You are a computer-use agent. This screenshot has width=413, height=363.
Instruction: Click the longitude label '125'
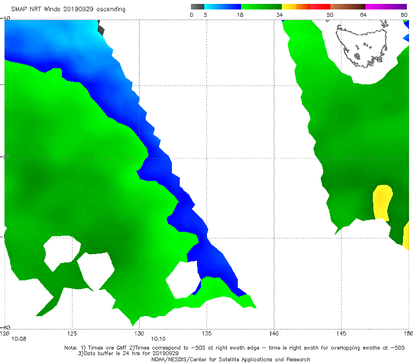coord(72,333)
